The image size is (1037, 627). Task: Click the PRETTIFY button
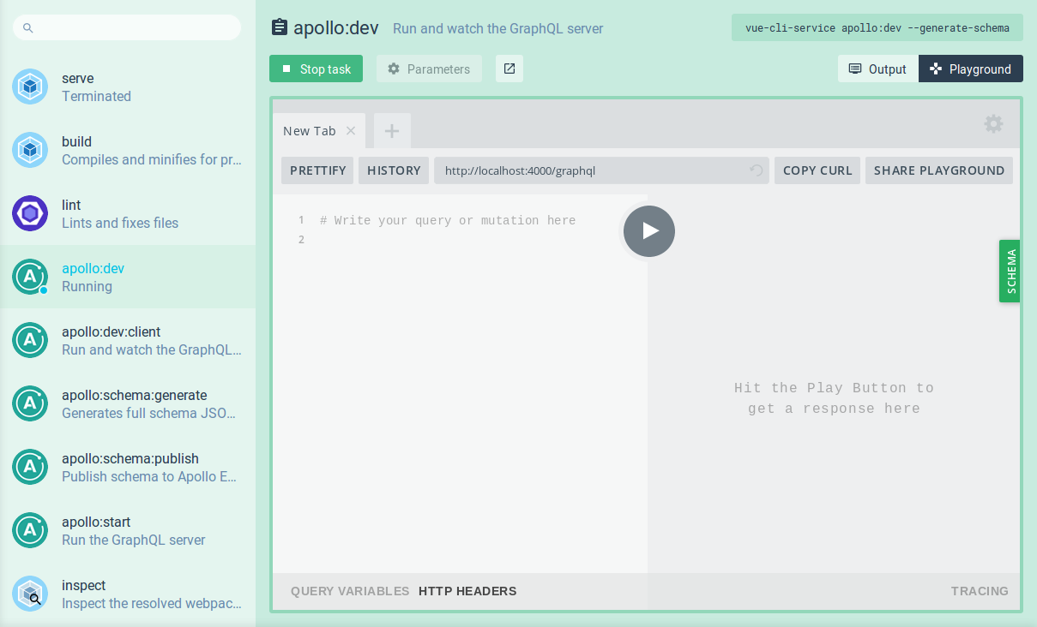(x=317, y=170)
